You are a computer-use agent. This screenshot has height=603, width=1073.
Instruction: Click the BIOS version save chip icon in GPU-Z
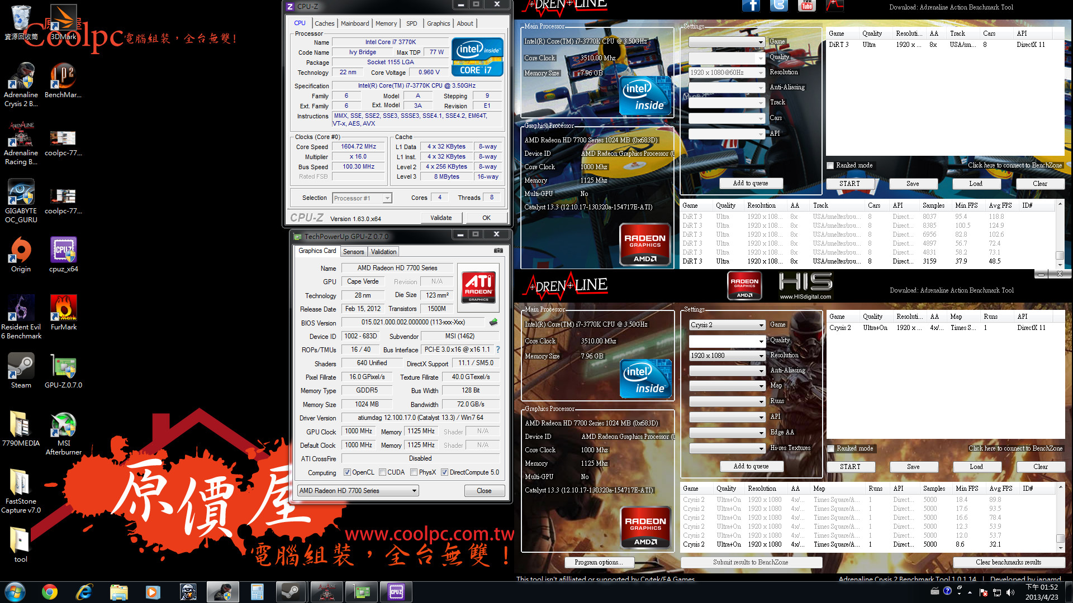[493, 322]
